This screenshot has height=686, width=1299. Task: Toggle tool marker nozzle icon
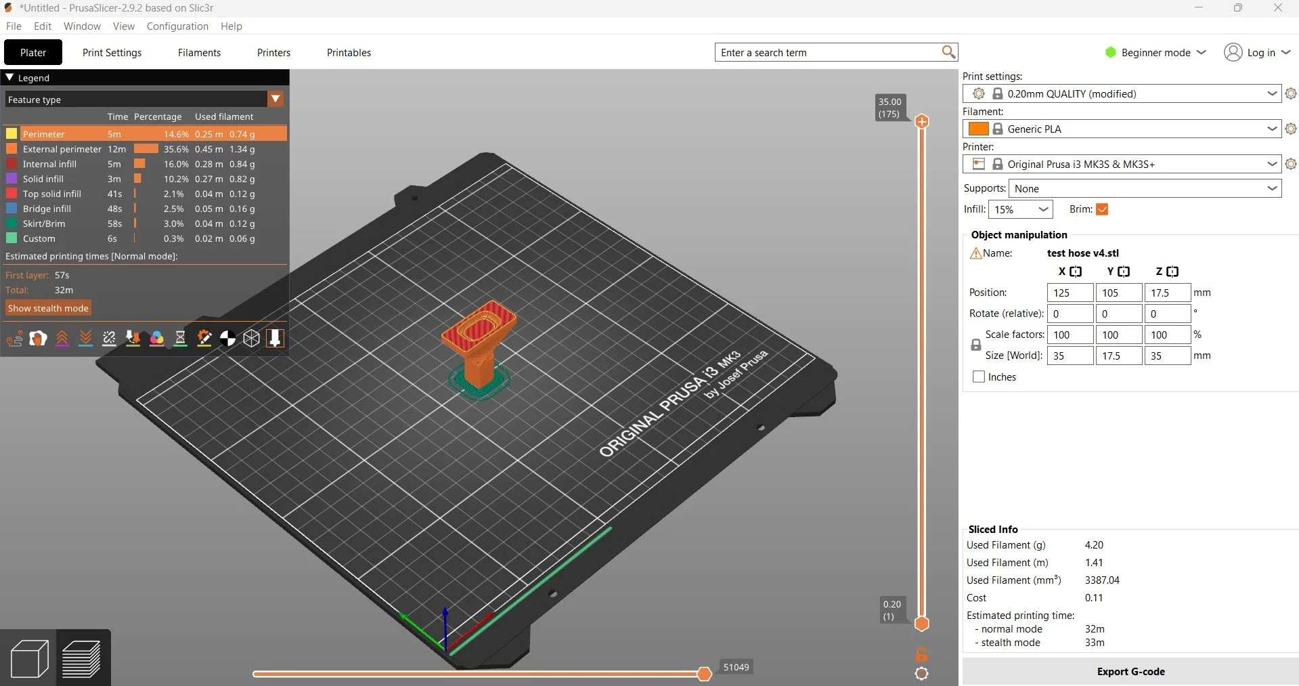[275, 338]
